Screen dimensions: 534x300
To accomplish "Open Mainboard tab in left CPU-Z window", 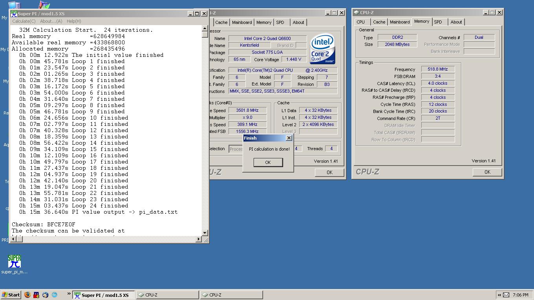I will tap(242, 22).
